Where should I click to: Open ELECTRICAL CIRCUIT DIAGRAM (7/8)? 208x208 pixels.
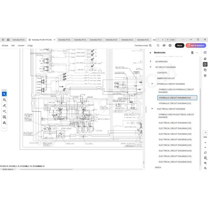(x=175, y=156)
